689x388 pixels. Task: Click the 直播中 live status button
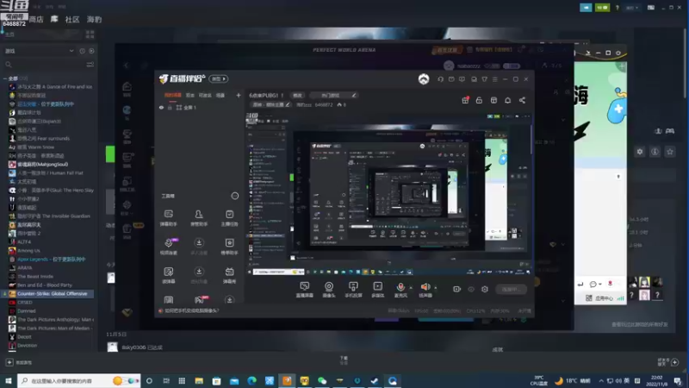(512, 289)
